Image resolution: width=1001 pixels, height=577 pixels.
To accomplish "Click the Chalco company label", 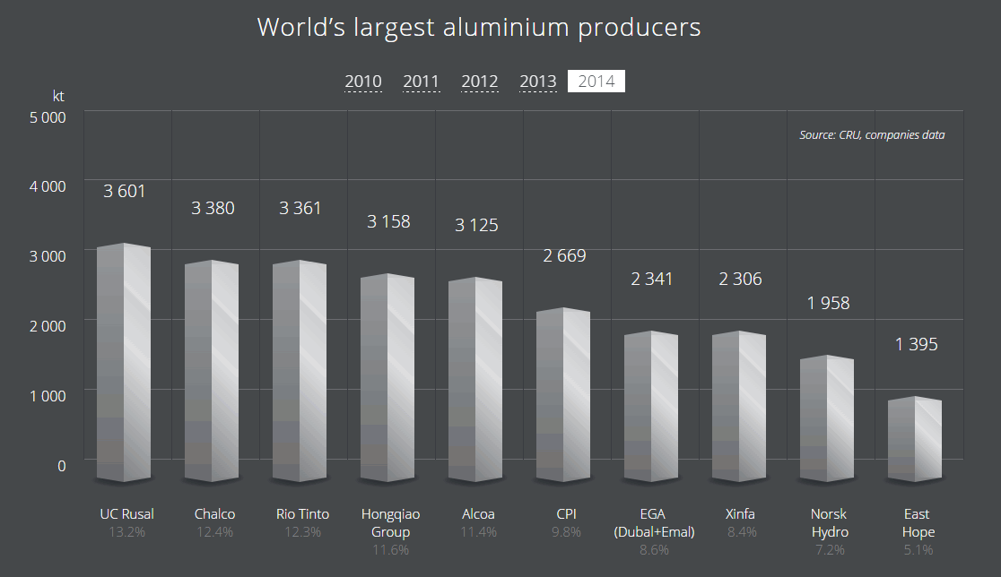I will coord(214,514).
